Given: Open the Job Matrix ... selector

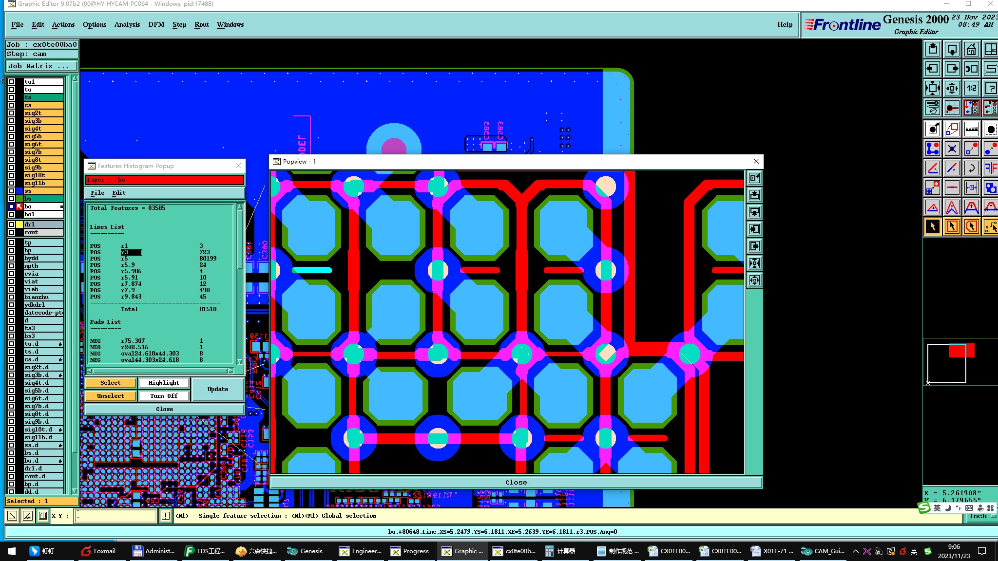Looking at the screenshot, I should [x=41, y=66].
